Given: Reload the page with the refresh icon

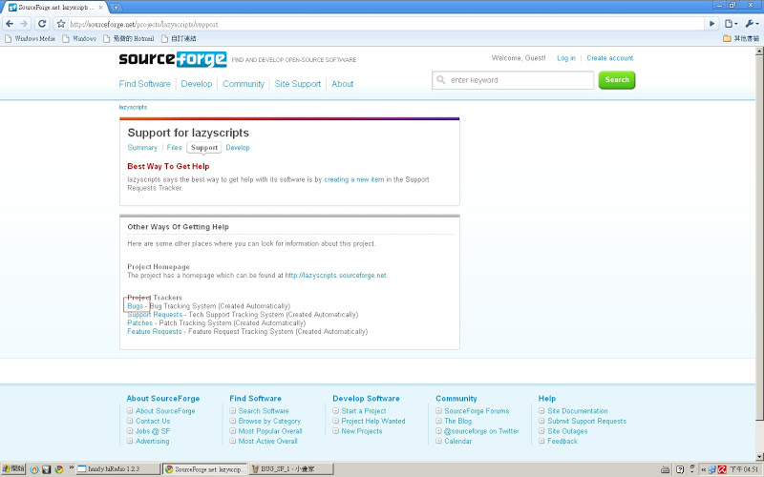Looking at the screenshot, I should [42, 23].
